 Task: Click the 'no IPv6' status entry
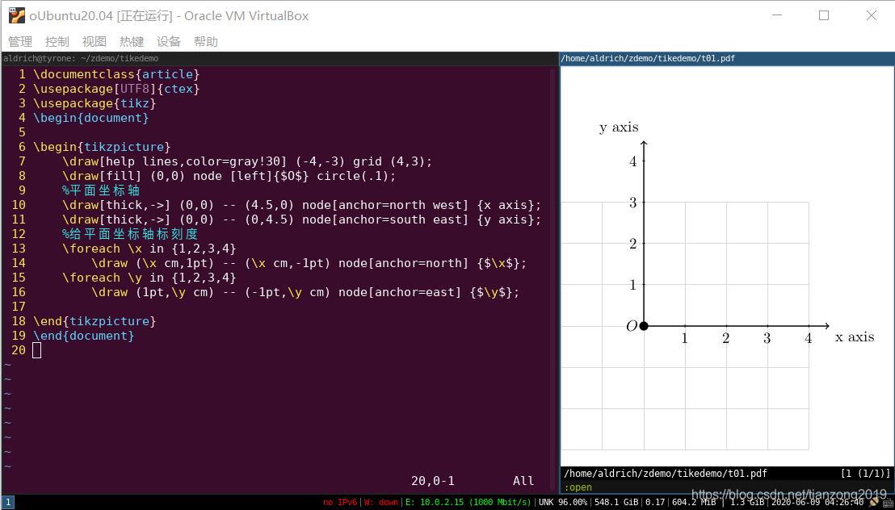pyautogui.click(x=340, y=503)
